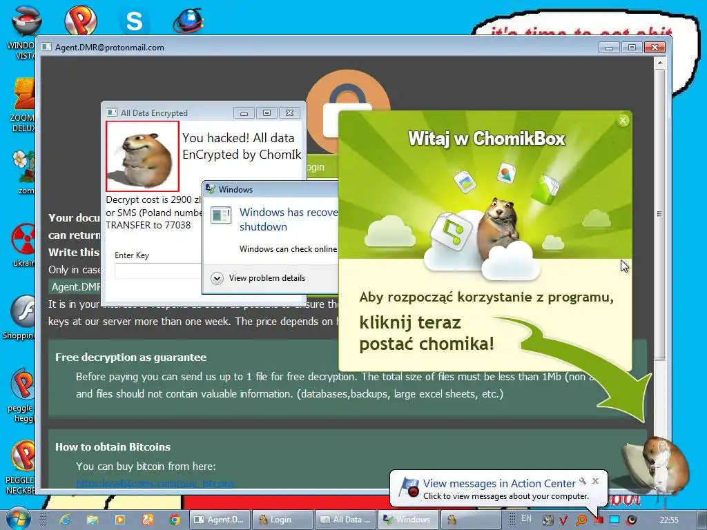Close the ChomikBox welcome popup

(623, 120)
